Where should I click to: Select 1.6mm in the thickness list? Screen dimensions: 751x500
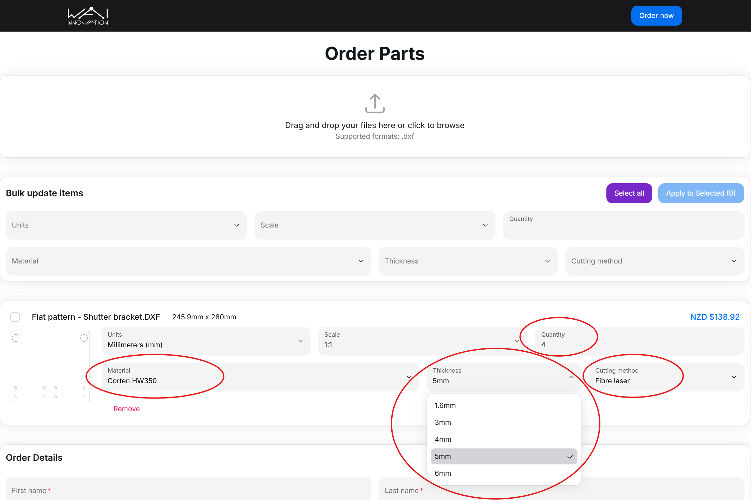pyautogui.click(x=445, y=406)
